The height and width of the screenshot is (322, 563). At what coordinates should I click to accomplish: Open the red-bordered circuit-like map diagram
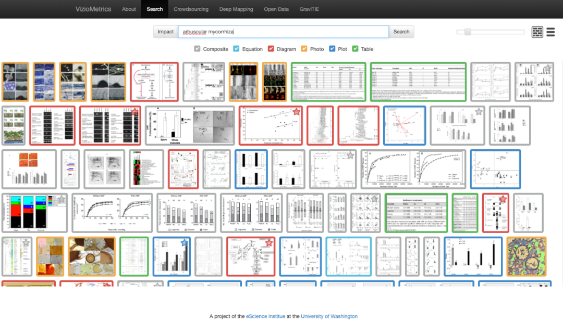[x=183, y=169]
